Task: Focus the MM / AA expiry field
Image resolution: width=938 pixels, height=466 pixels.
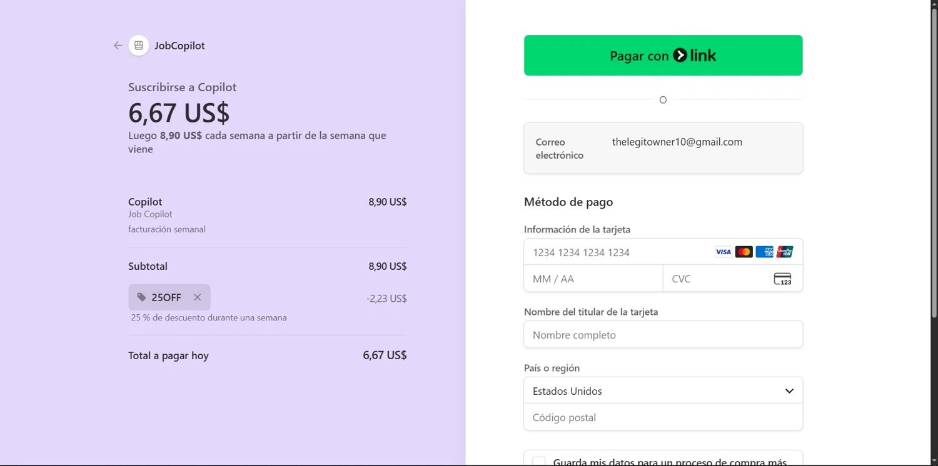Action: [x=593, y=279]
